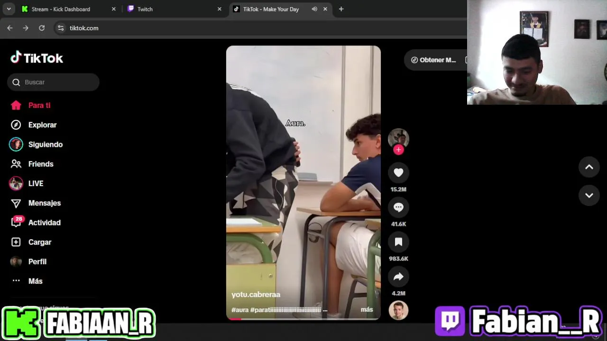Click the magnifier search icon
The image size is (607, 341).
click(16, 82)
